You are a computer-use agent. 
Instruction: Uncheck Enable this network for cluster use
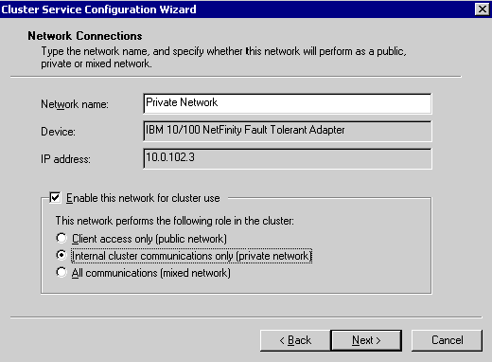click(55, 198)
